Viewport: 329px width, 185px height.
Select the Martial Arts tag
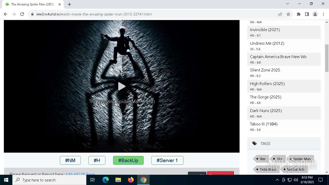point(294,169)
